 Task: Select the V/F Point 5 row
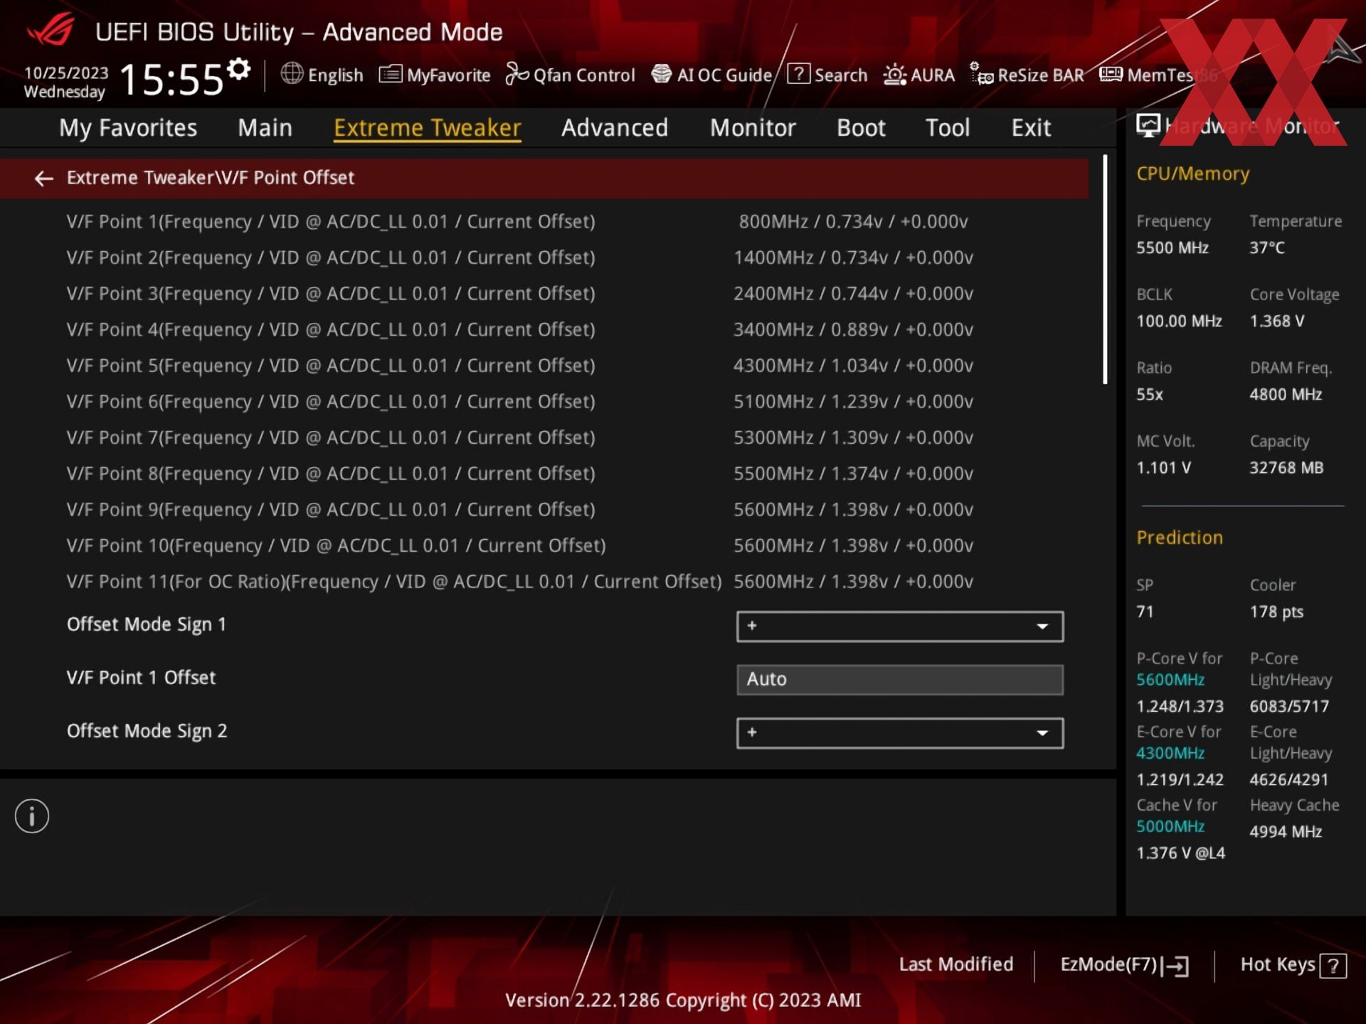coord(544,366)
